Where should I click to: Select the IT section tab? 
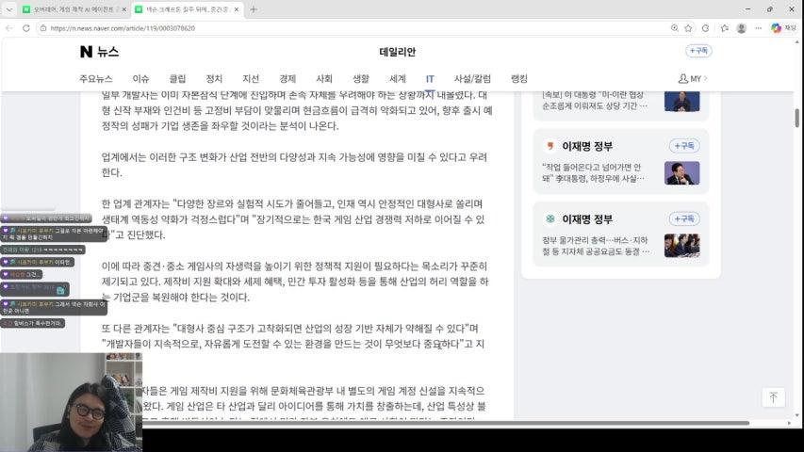(430, 78)
